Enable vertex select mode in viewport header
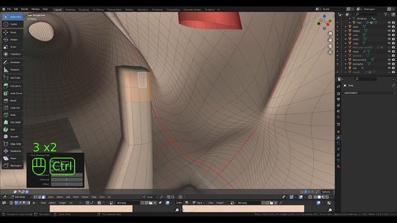397x223 pixels. [35, 197]
